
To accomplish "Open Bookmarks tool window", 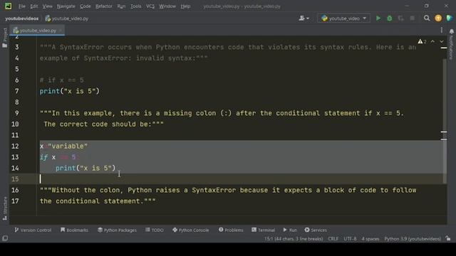I will tap(74, 230).
